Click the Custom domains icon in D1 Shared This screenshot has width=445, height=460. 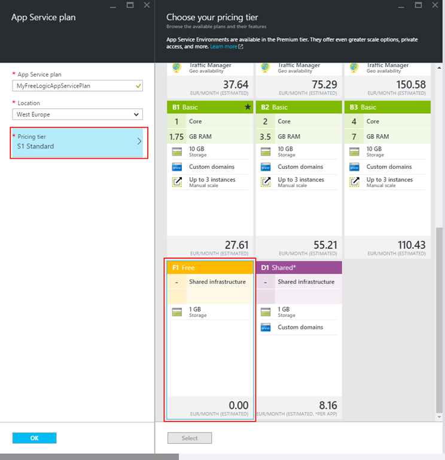pos(266,328)
